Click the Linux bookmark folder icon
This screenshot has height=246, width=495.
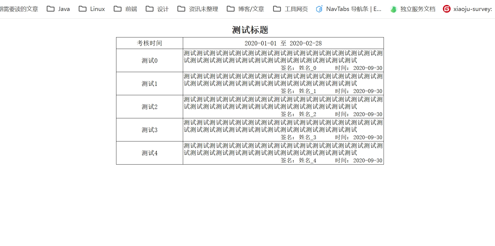(82, 9)
